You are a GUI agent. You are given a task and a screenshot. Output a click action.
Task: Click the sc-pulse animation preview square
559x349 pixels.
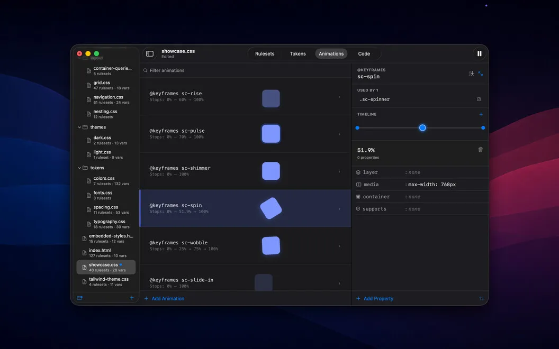pos(271,134)
